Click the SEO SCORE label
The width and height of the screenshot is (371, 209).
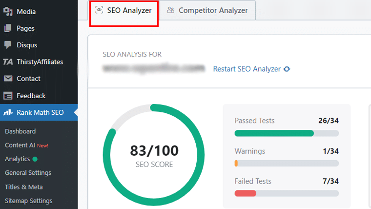click(x=154, y=165)
